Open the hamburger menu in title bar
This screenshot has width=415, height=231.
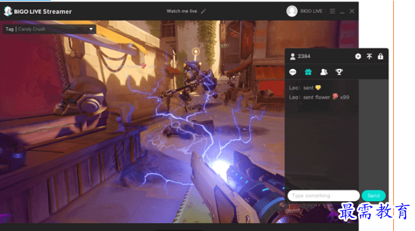(332, 11)
